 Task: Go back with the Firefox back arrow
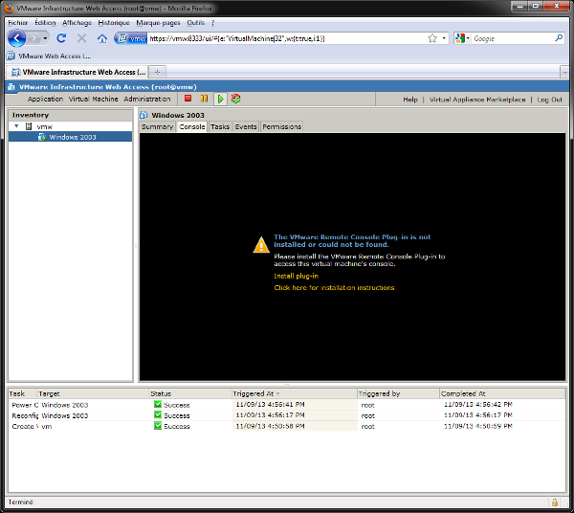pos(17,38)
